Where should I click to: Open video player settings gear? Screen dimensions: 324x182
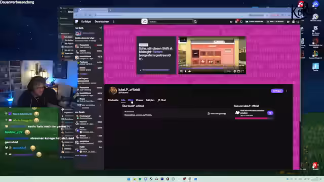pyautogui.click(x=235, y=71)
